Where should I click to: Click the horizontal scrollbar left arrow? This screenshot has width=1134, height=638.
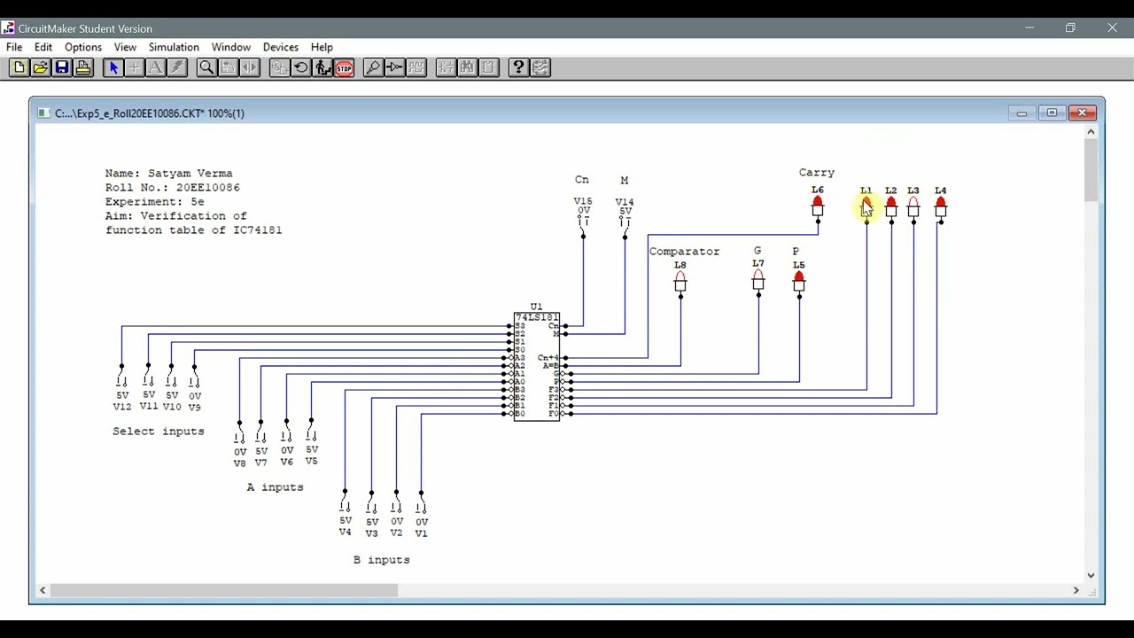click(43, 590)
